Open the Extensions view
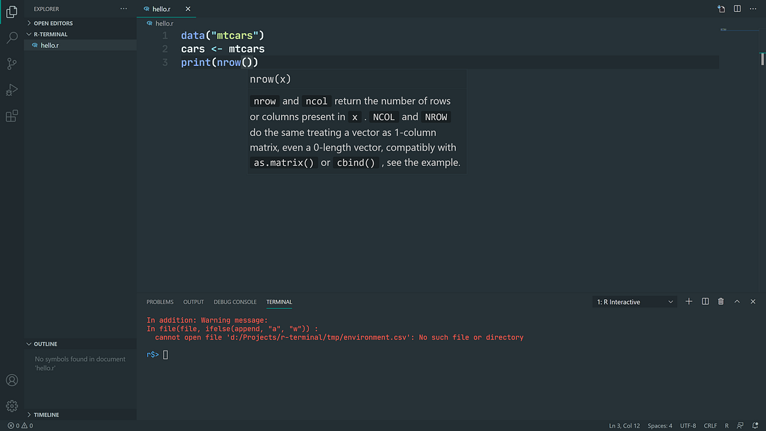This screenshot has width=766, height=431. (x=11, y=117)
